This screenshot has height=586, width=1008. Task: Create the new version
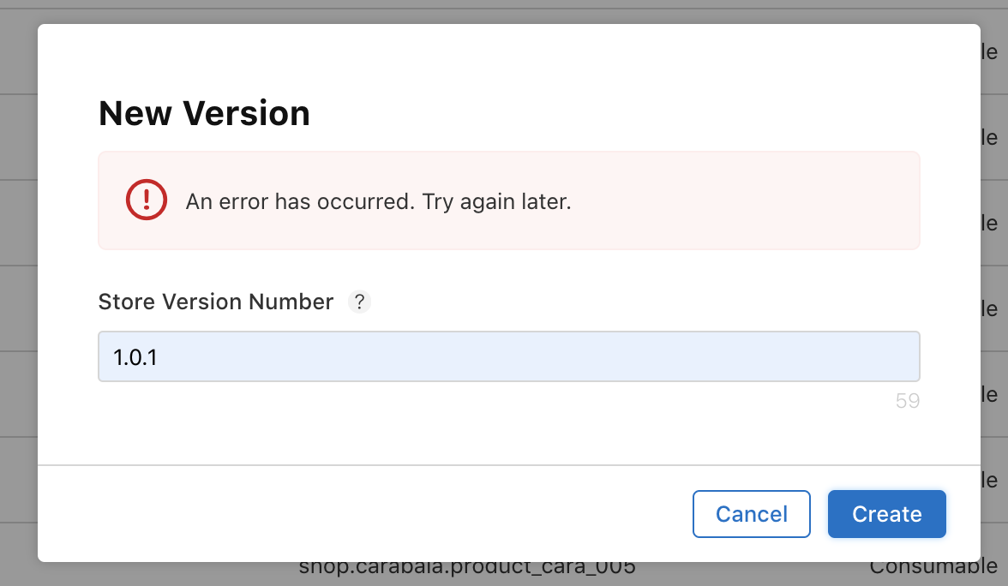(886, 514)
